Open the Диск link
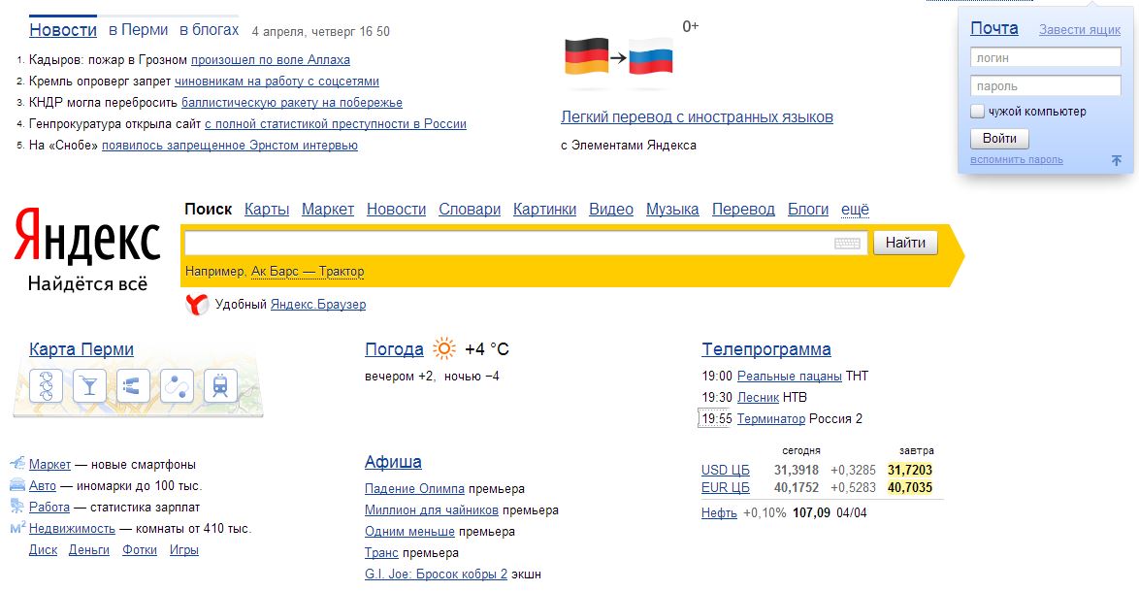Screen dimensions: 1139x591 [43, 549]
